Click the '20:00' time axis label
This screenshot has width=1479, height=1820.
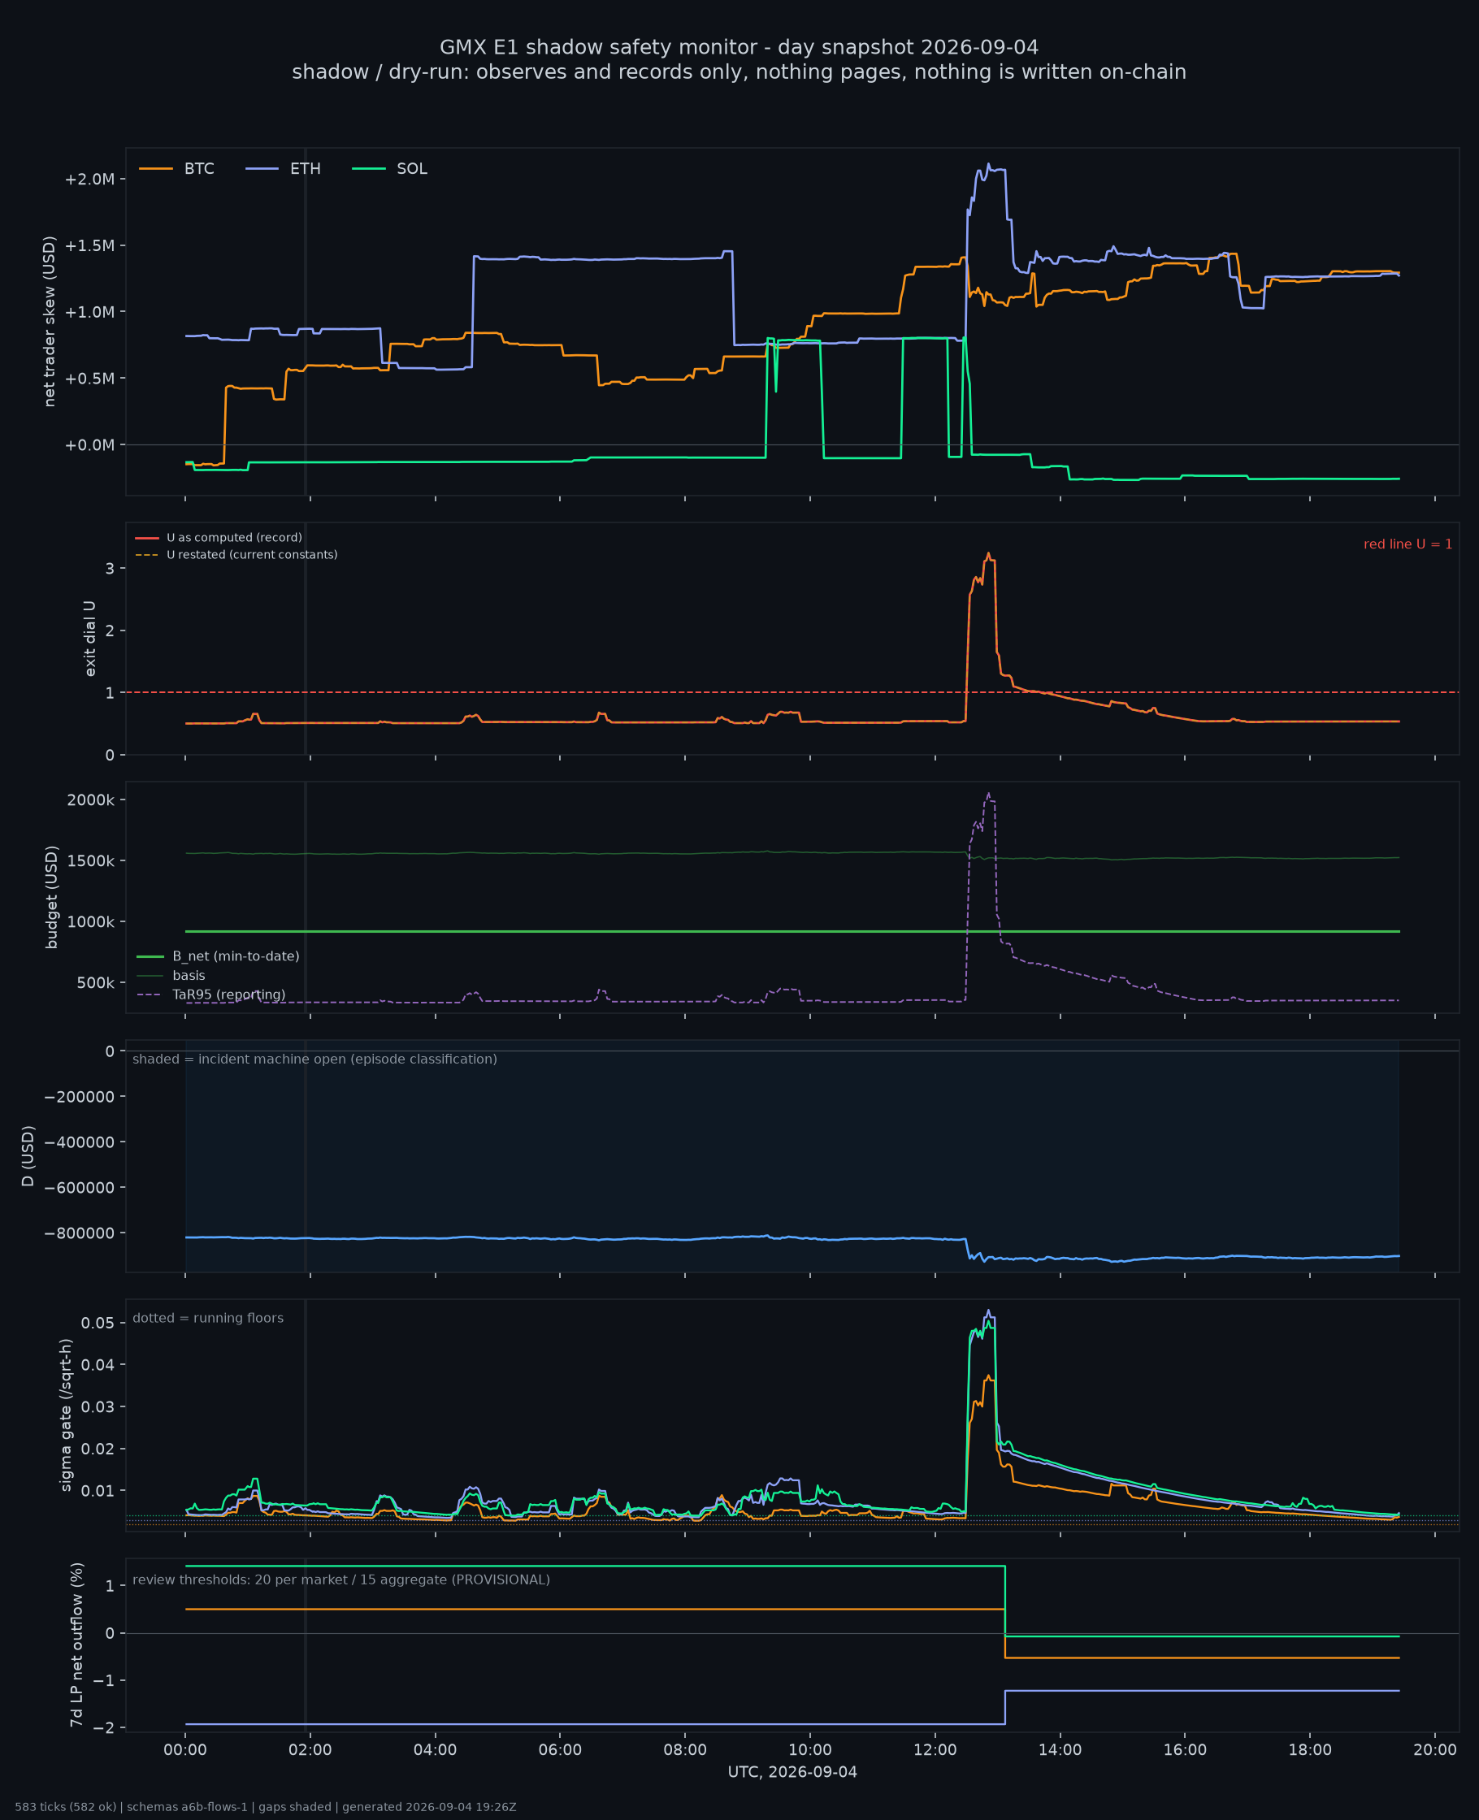[x=1434, y=1750]
